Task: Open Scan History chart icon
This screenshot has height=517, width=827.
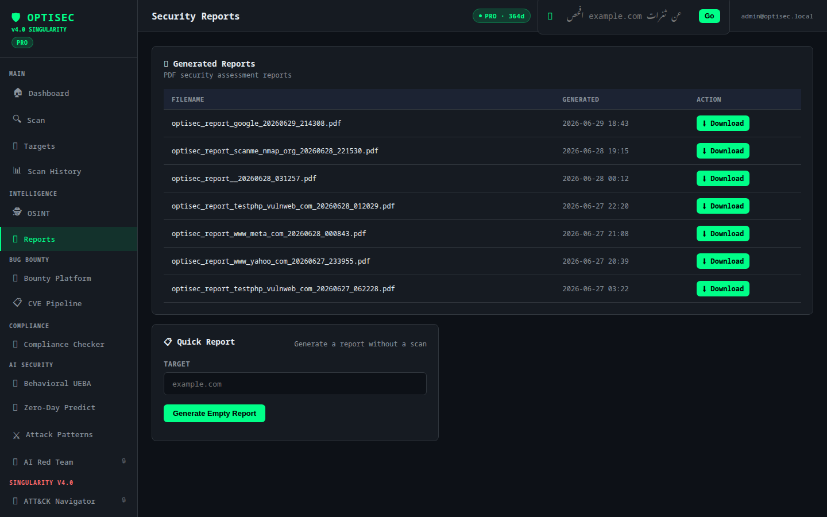Action: [17, 171]
